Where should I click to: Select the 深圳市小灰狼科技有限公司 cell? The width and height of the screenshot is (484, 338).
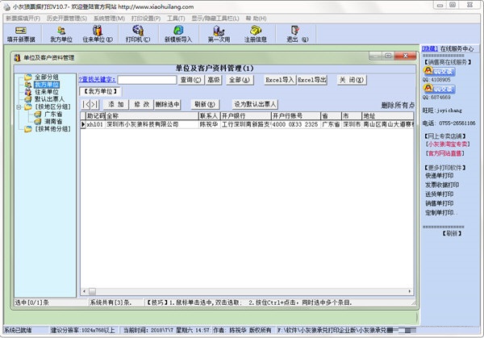pyautogui.click(x=152, y=124)
